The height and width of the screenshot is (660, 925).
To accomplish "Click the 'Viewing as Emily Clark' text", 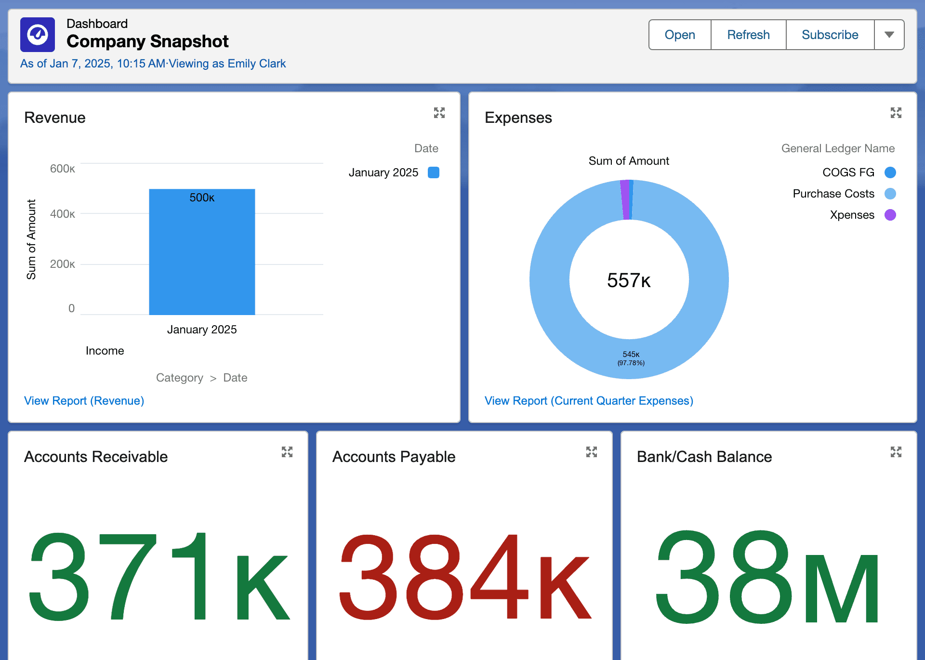I will tap(227, 64).
